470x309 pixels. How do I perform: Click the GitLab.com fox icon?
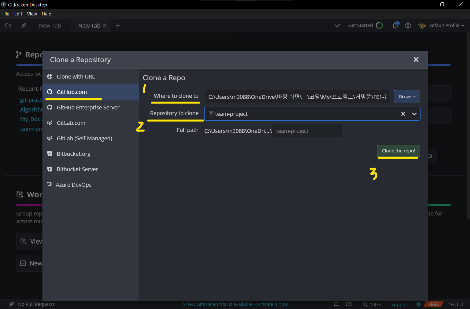click(x=50, y=123)
